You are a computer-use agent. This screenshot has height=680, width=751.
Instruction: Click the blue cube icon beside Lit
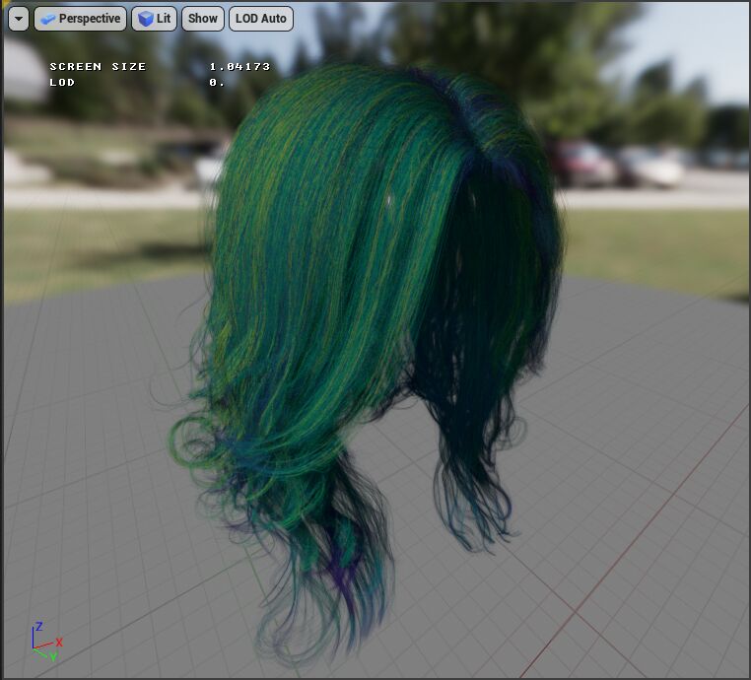(x=145, y=19)
